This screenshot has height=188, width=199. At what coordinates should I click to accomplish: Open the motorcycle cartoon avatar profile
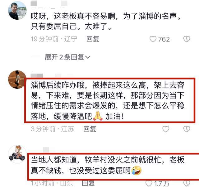click(17, 154)
